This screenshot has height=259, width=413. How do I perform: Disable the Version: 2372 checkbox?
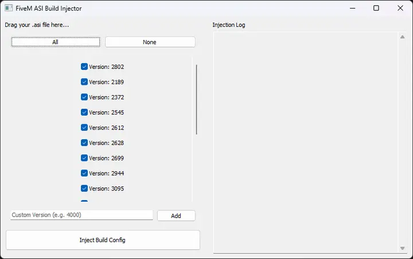(84, 97)
